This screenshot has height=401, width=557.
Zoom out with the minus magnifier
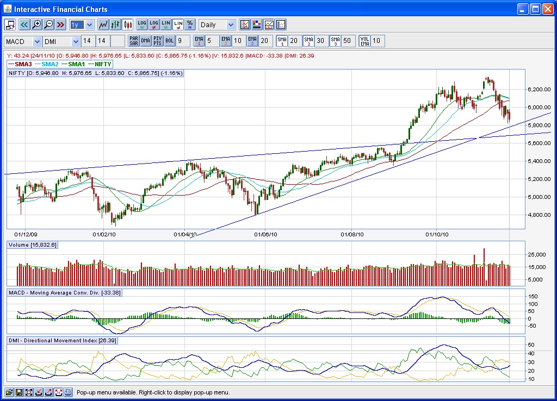(48, 24)
